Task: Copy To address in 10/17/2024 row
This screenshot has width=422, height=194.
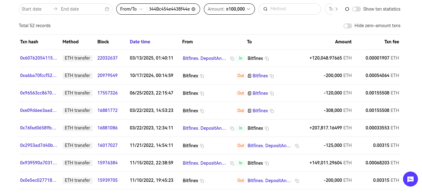Action: pos(272,76)
